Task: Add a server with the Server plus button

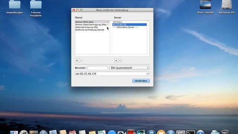Action: (116, 60)
